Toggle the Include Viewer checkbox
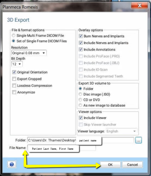The height and width of the screenshot is (176, 151). point(81,118)
